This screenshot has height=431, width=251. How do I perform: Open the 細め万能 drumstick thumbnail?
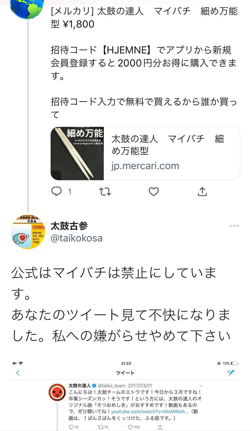[77, 153]
